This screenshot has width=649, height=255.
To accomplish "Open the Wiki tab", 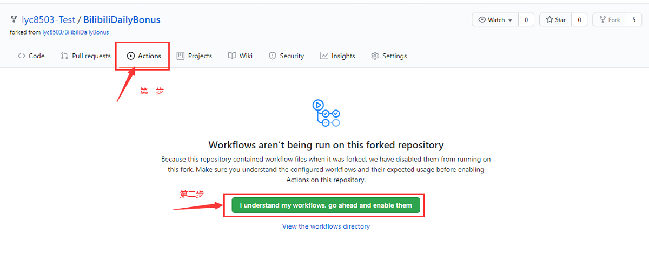I will [x=240, y=56].
